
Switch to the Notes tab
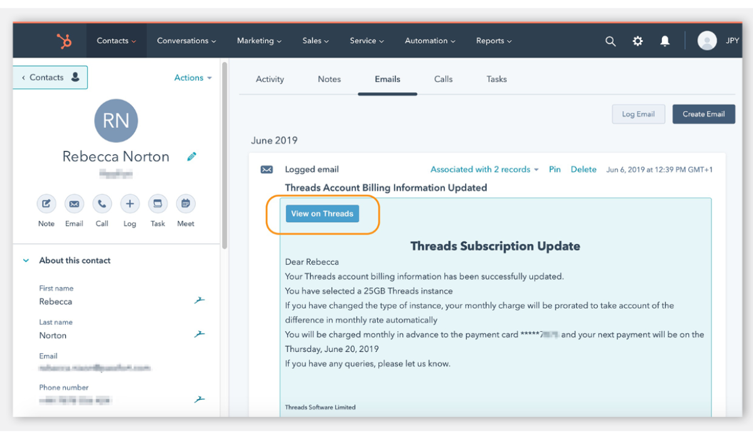[329, 79]
